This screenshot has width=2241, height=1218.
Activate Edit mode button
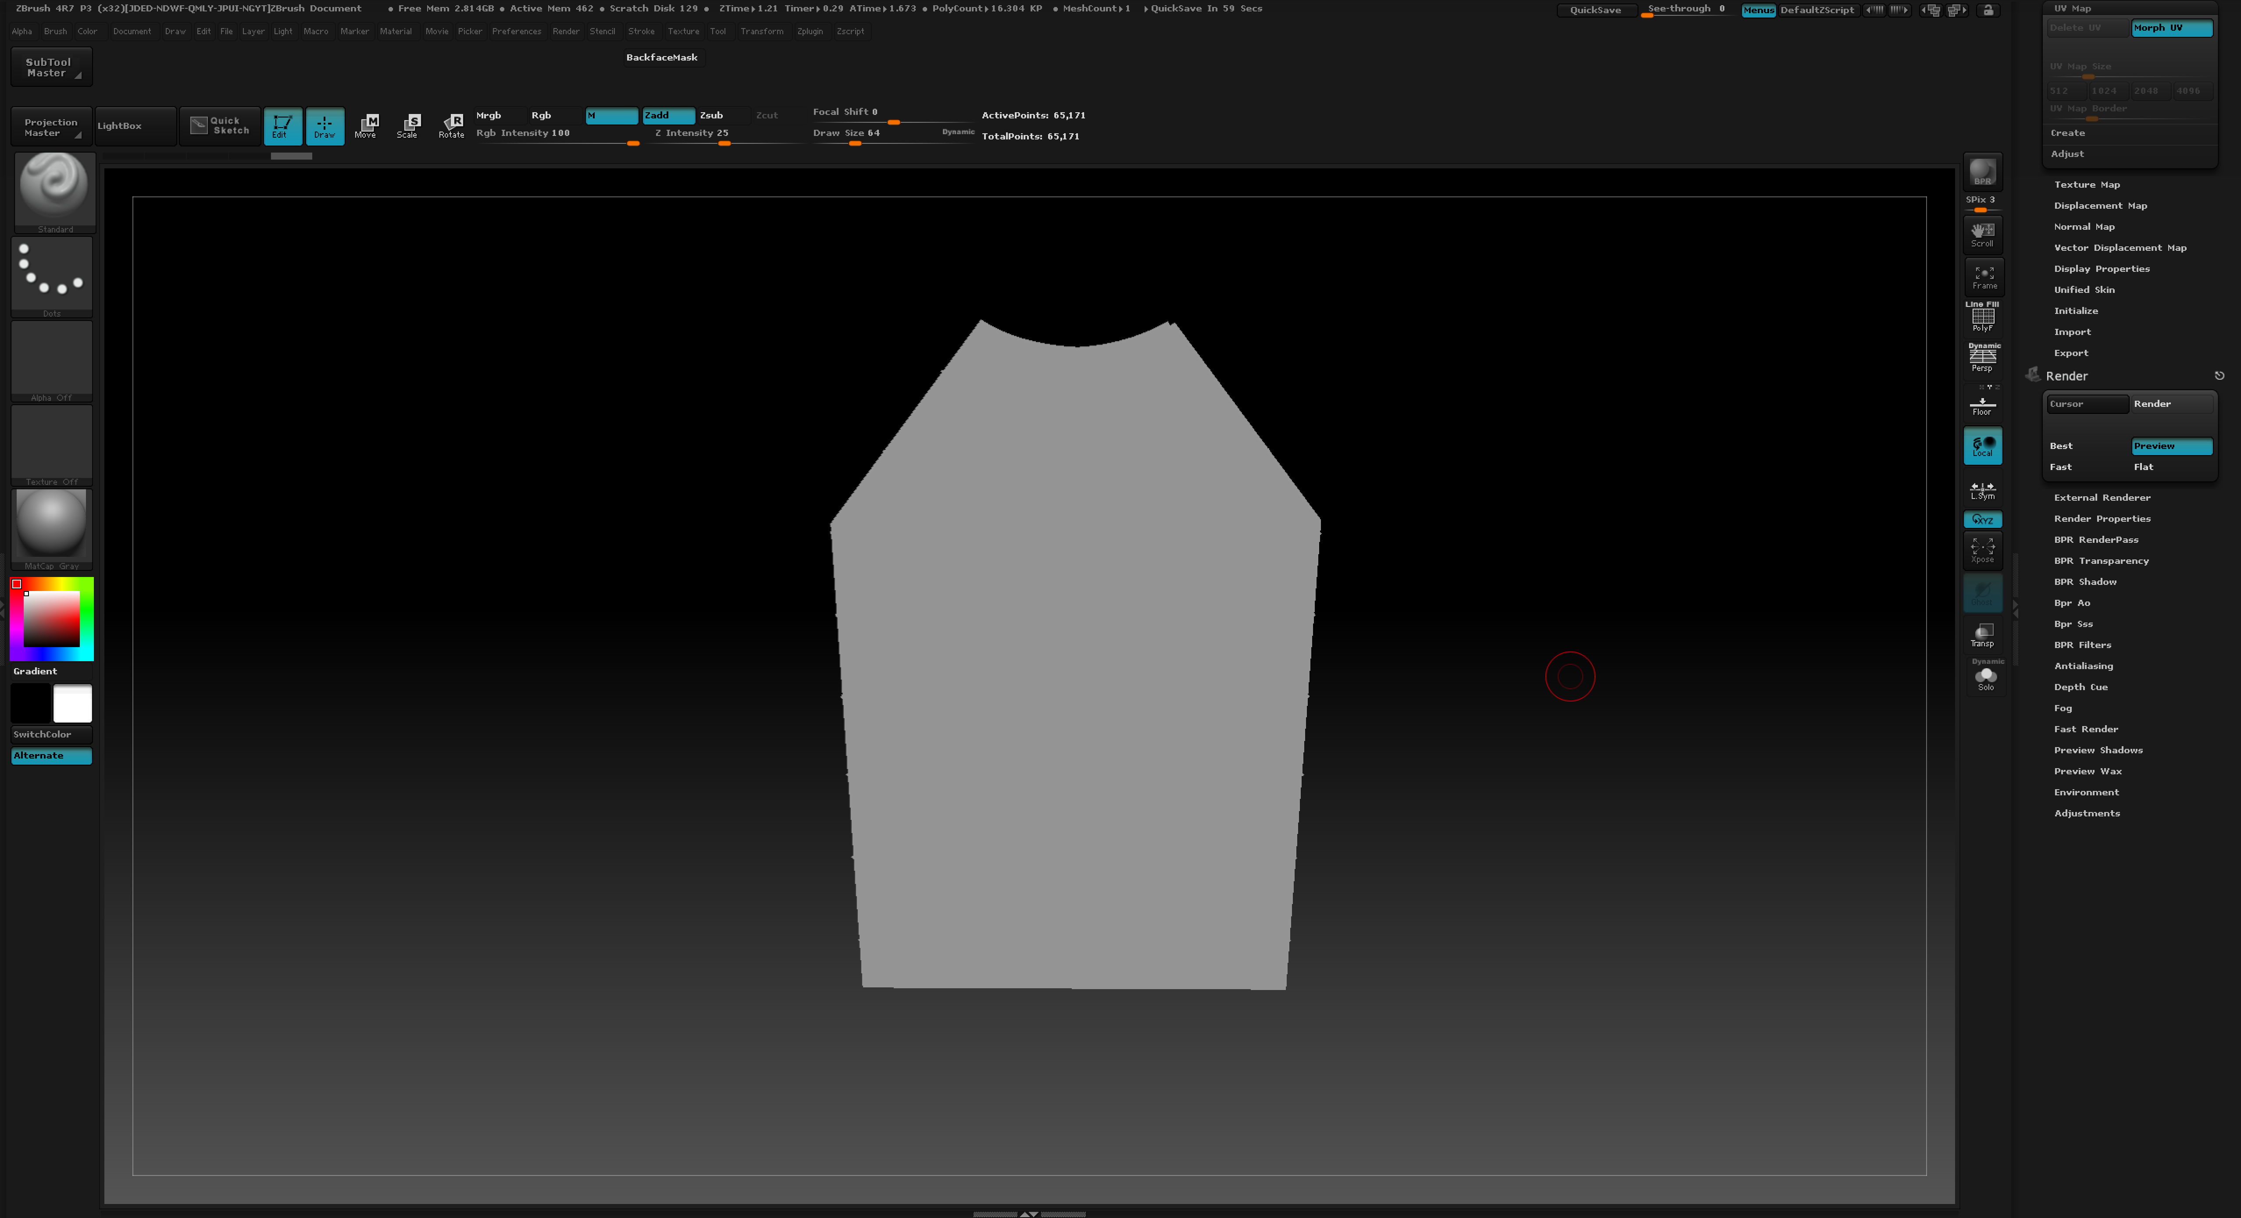[x=282, y=126]
